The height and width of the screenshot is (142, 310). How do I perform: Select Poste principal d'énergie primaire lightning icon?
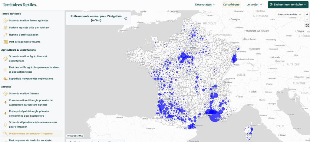tap(5, 113)
